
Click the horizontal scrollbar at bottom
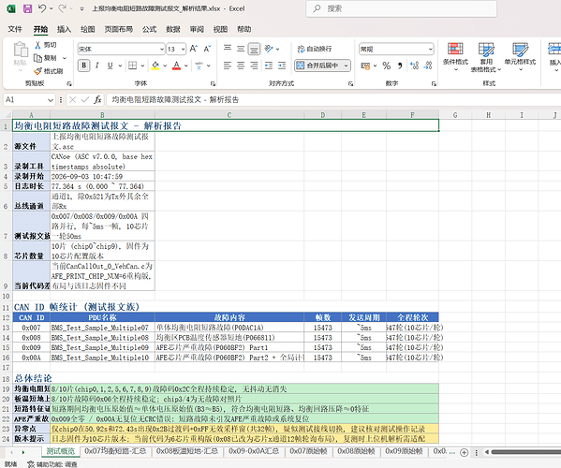(x=526, y=452)
